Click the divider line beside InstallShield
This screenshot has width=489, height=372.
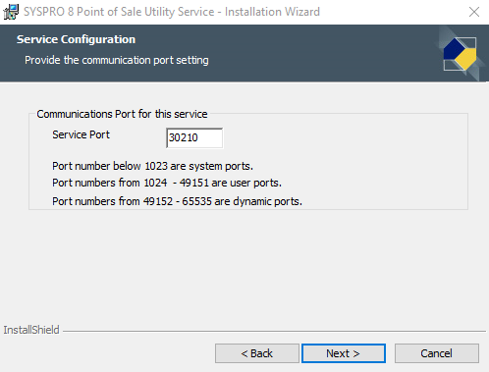pyautogui.click(x=274, y=331)
